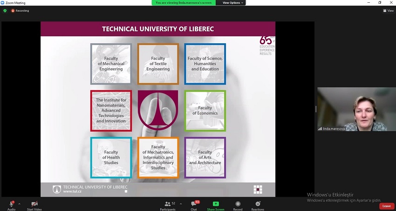Click the green encryption shield icon
396x211 pixels.
tap(5, 11)
